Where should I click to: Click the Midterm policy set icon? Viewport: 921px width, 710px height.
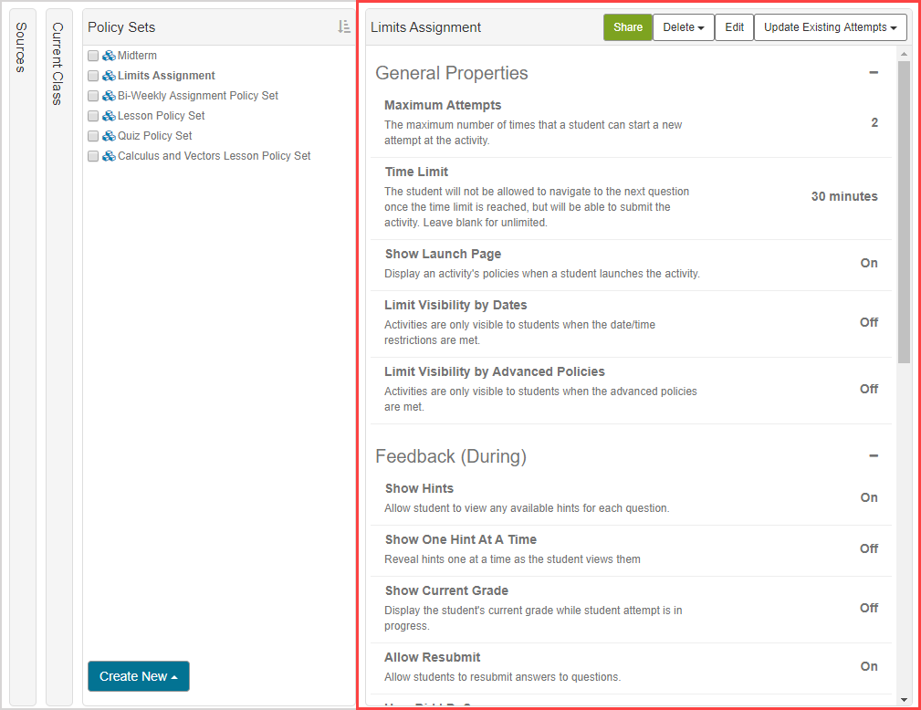click(109, 56)
